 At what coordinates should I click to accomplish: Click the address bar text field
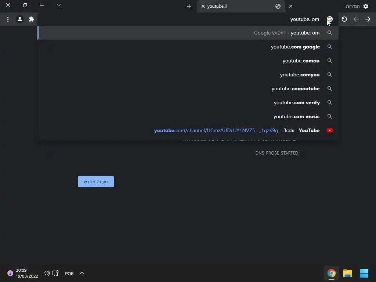182,19
